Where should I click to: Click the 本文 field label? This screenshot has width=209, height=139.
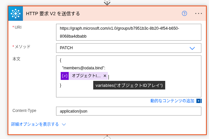tap(16, 59)
